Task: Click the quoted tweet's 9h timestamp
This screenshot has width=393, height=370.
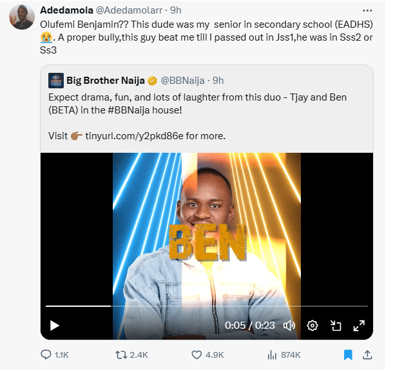Action: point(218,81)
